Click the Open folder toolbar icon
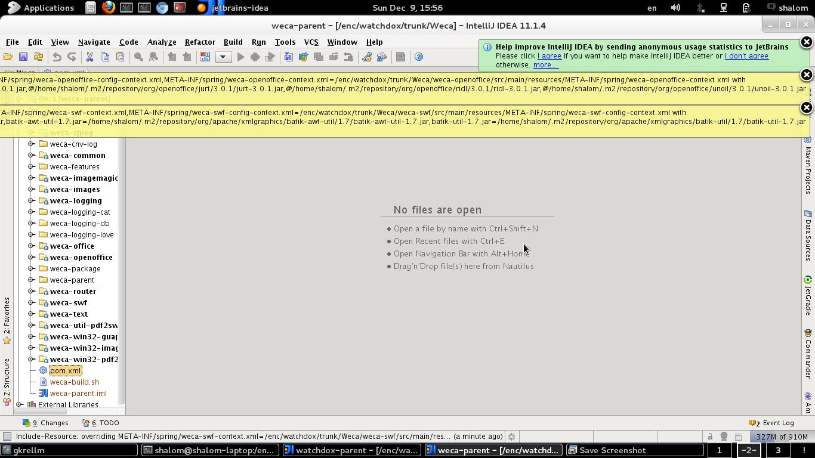815x458 pixels. pos(8,57)
